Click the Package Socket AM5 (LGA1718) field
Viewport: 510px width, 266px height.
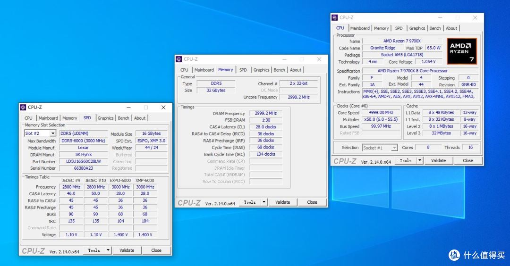click(x=402, y=55)
